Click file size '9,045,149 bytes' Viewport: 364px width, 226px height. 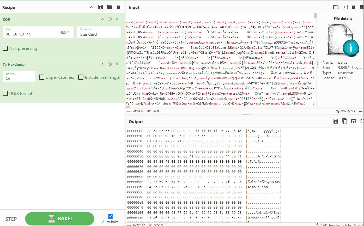tap(350, 68)
